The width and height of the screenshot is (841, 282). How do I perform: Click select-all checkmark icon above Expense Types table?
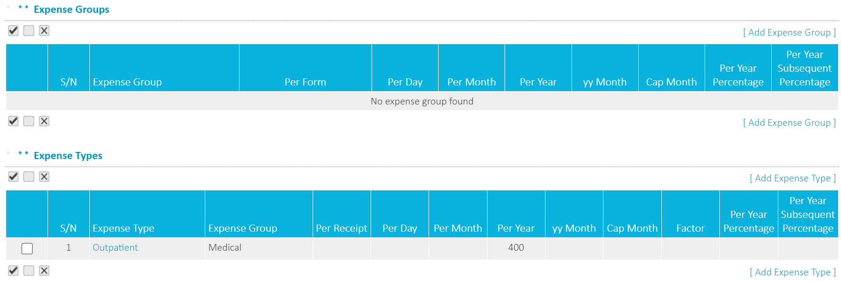pyautogui.click(x=13, y=177)
